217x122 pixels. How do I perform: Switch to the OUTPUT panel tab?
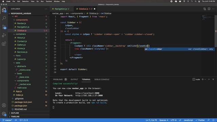[74, 79]
